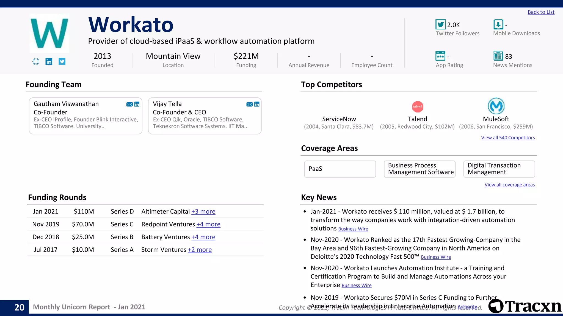Open Workato's Twitter icon under the logo

62,61
